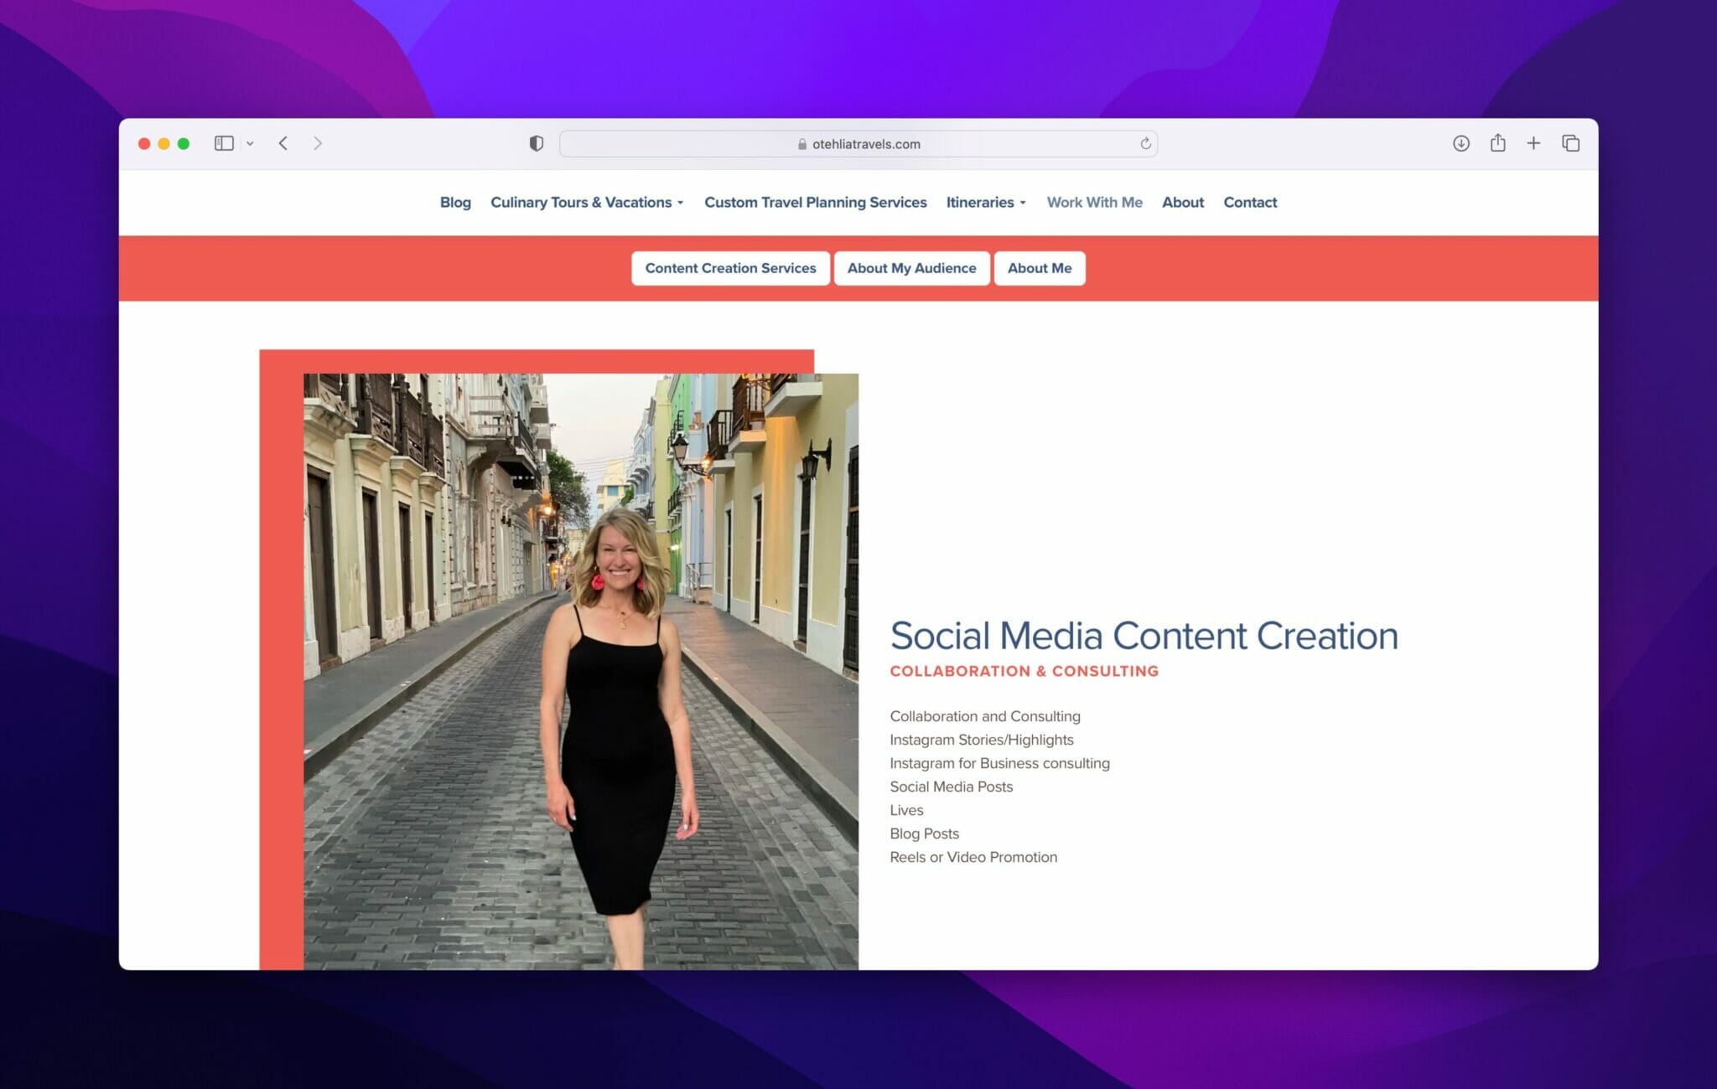
Task: Expand the Itineraries dropdown menu
Action: coord(986,202)
